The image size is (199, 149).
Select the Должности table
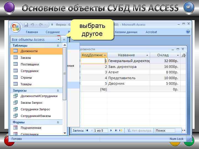tap(36, 51)
